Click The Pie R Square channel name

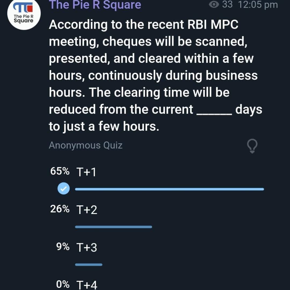[95, 5]
